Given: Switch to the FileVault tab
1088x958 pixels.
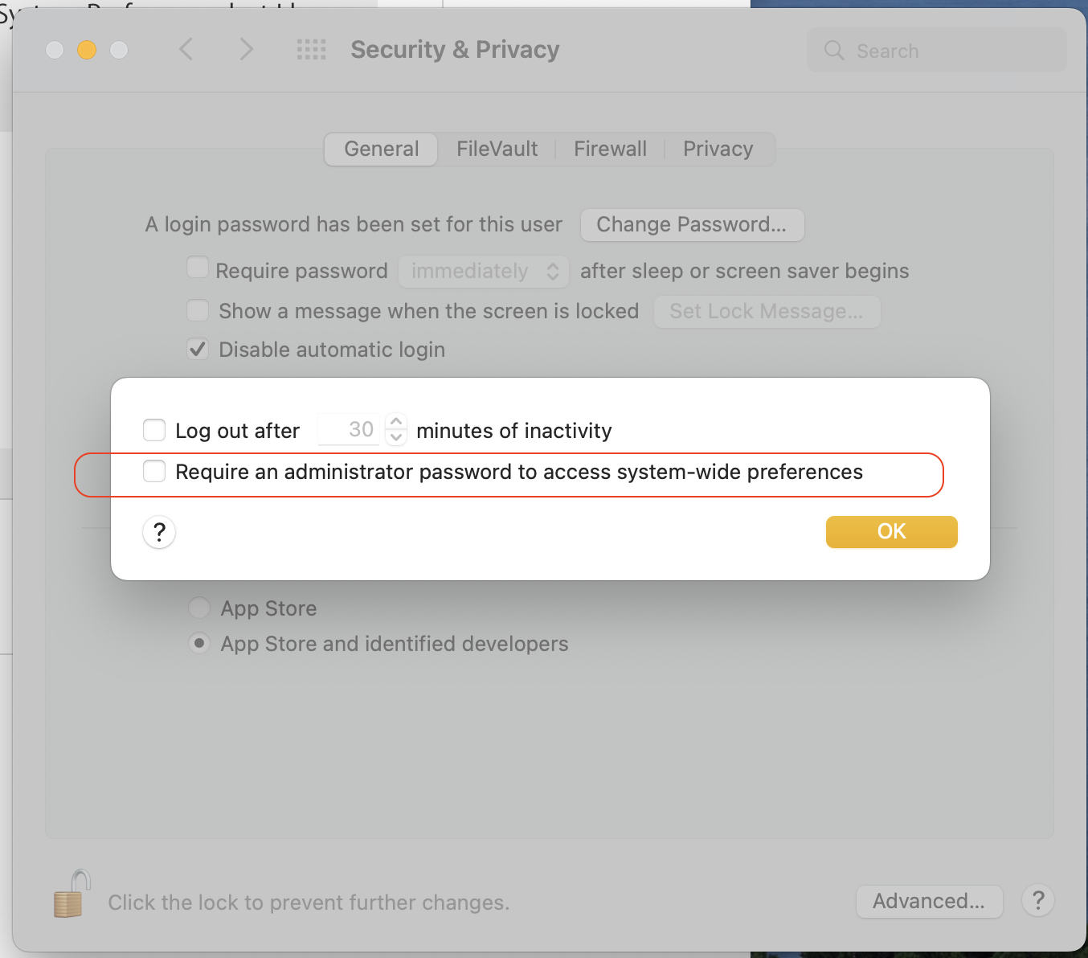Looking at the screenshot, I should pyautogui.click(x=497, y=149).
